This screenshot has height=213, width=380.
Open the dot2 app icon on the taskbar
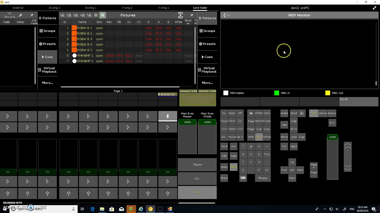(151, 209)
